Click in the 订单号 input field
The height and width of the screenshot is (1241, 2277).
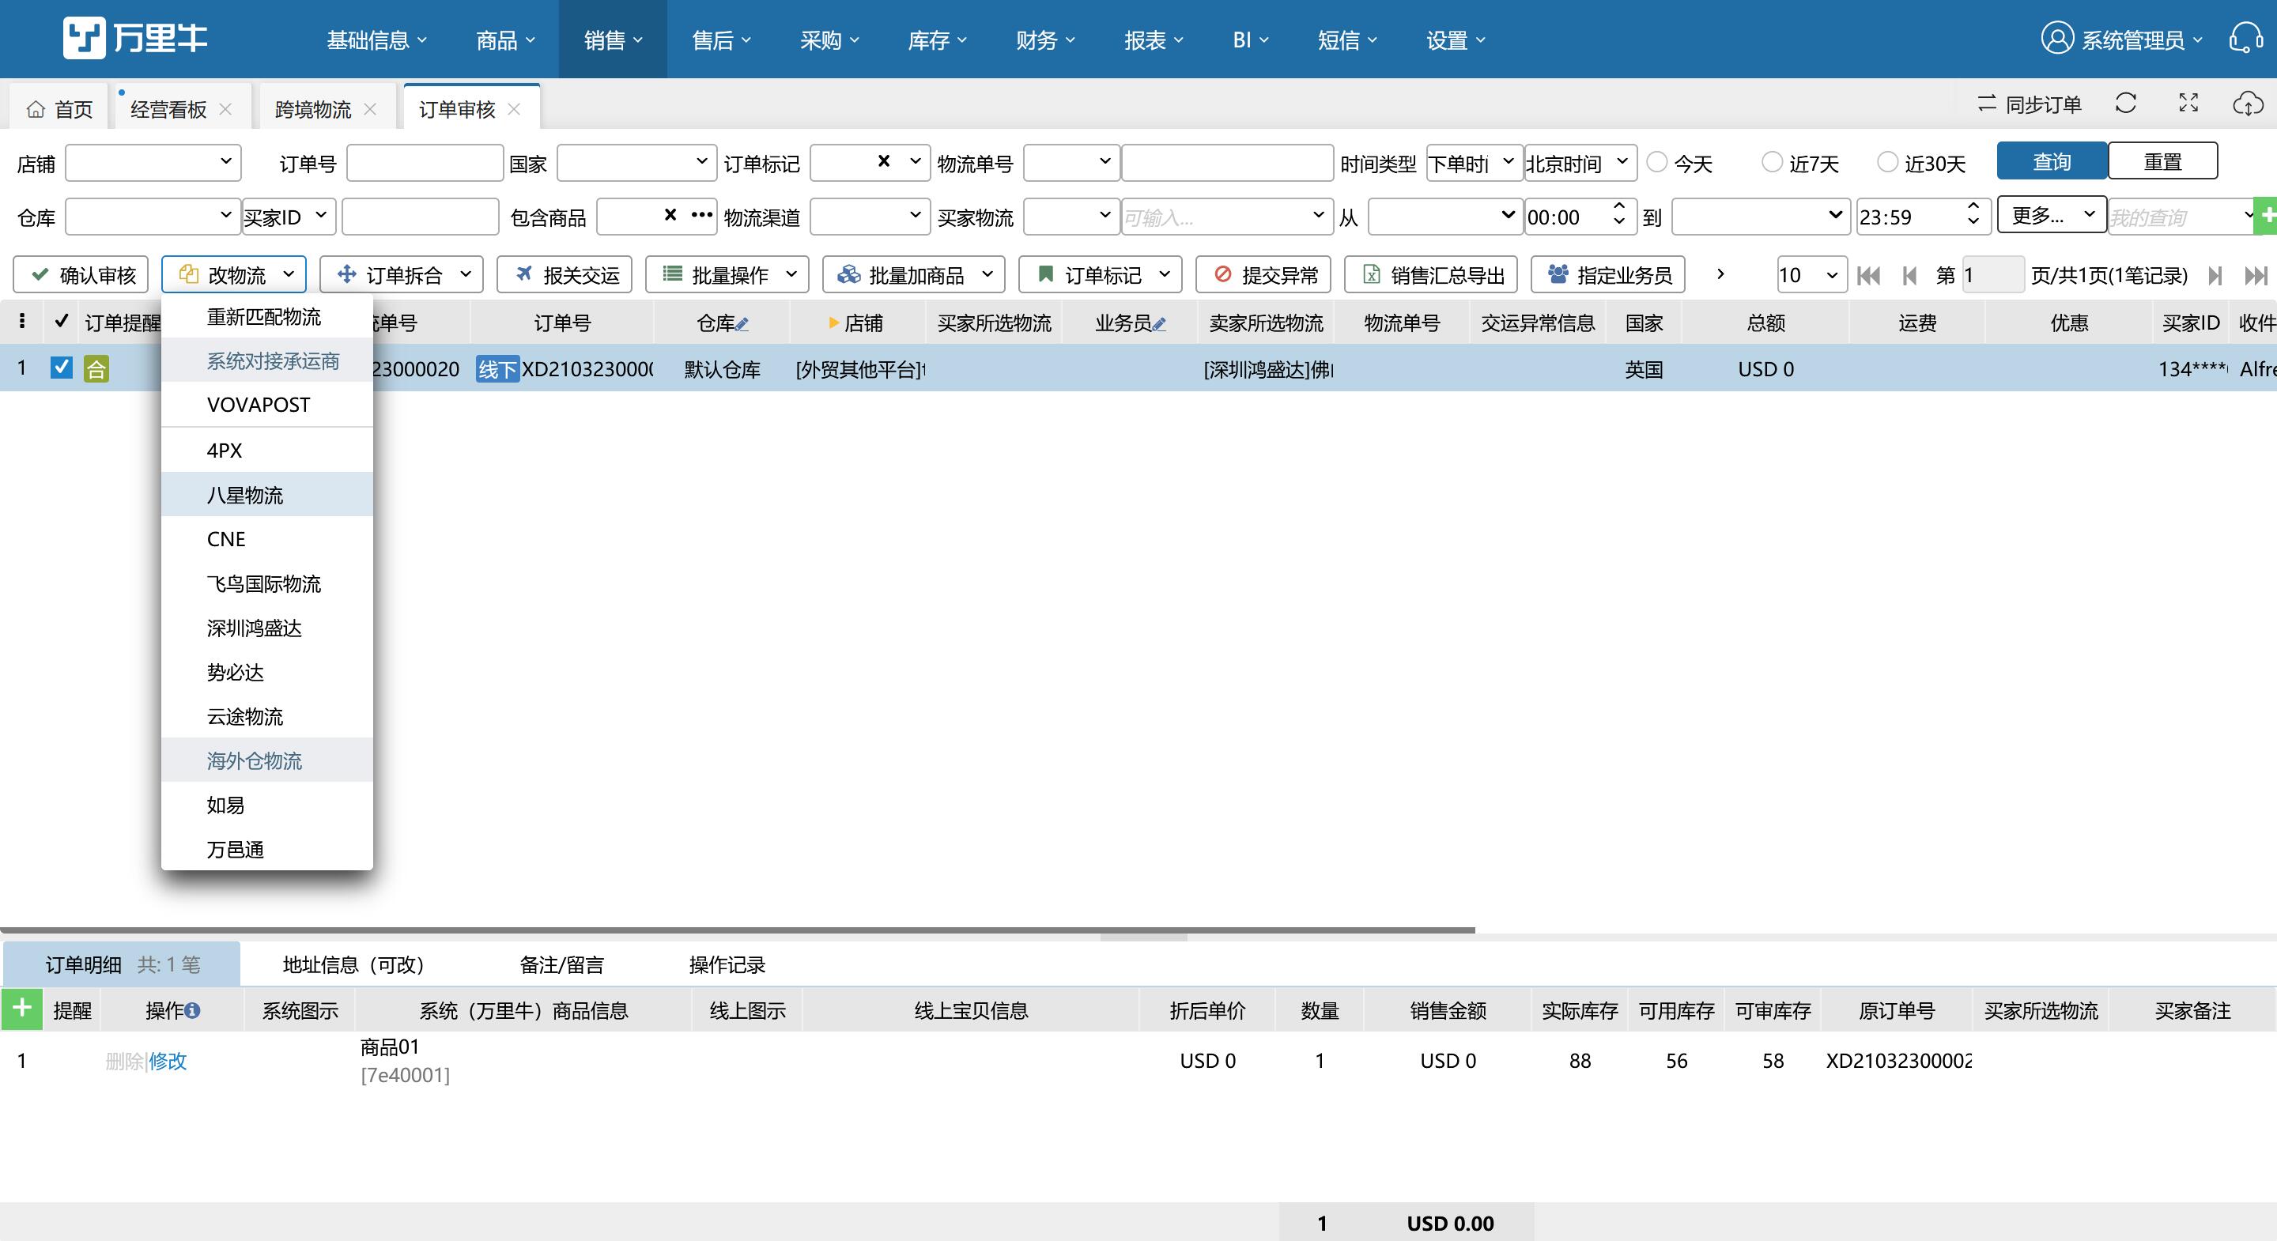tap(425, 163)
